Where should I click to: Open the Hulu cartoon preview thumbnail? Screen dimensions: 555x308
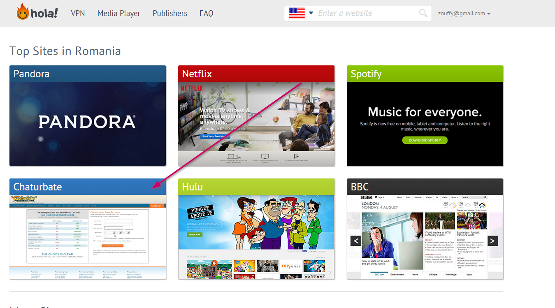(x=256, y=237)
